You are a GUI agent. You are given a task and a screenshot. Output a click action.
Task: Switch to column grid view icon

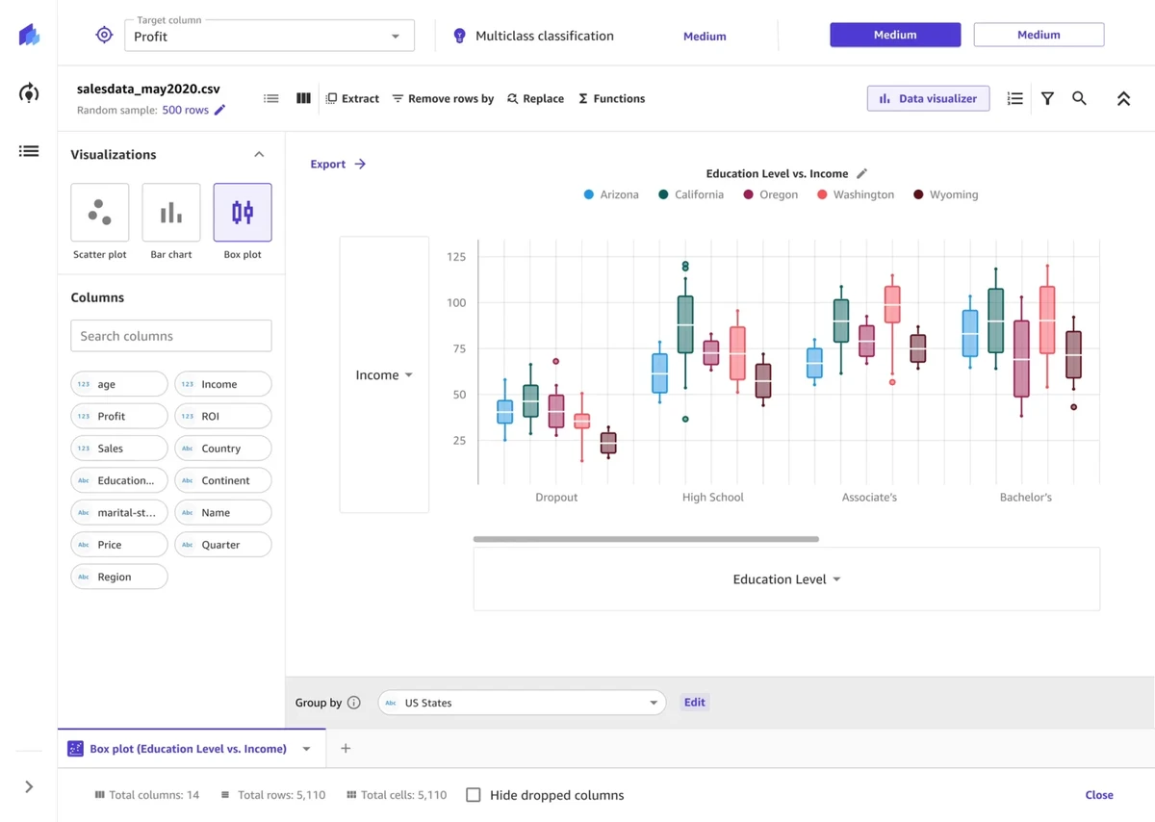[303, 98]
